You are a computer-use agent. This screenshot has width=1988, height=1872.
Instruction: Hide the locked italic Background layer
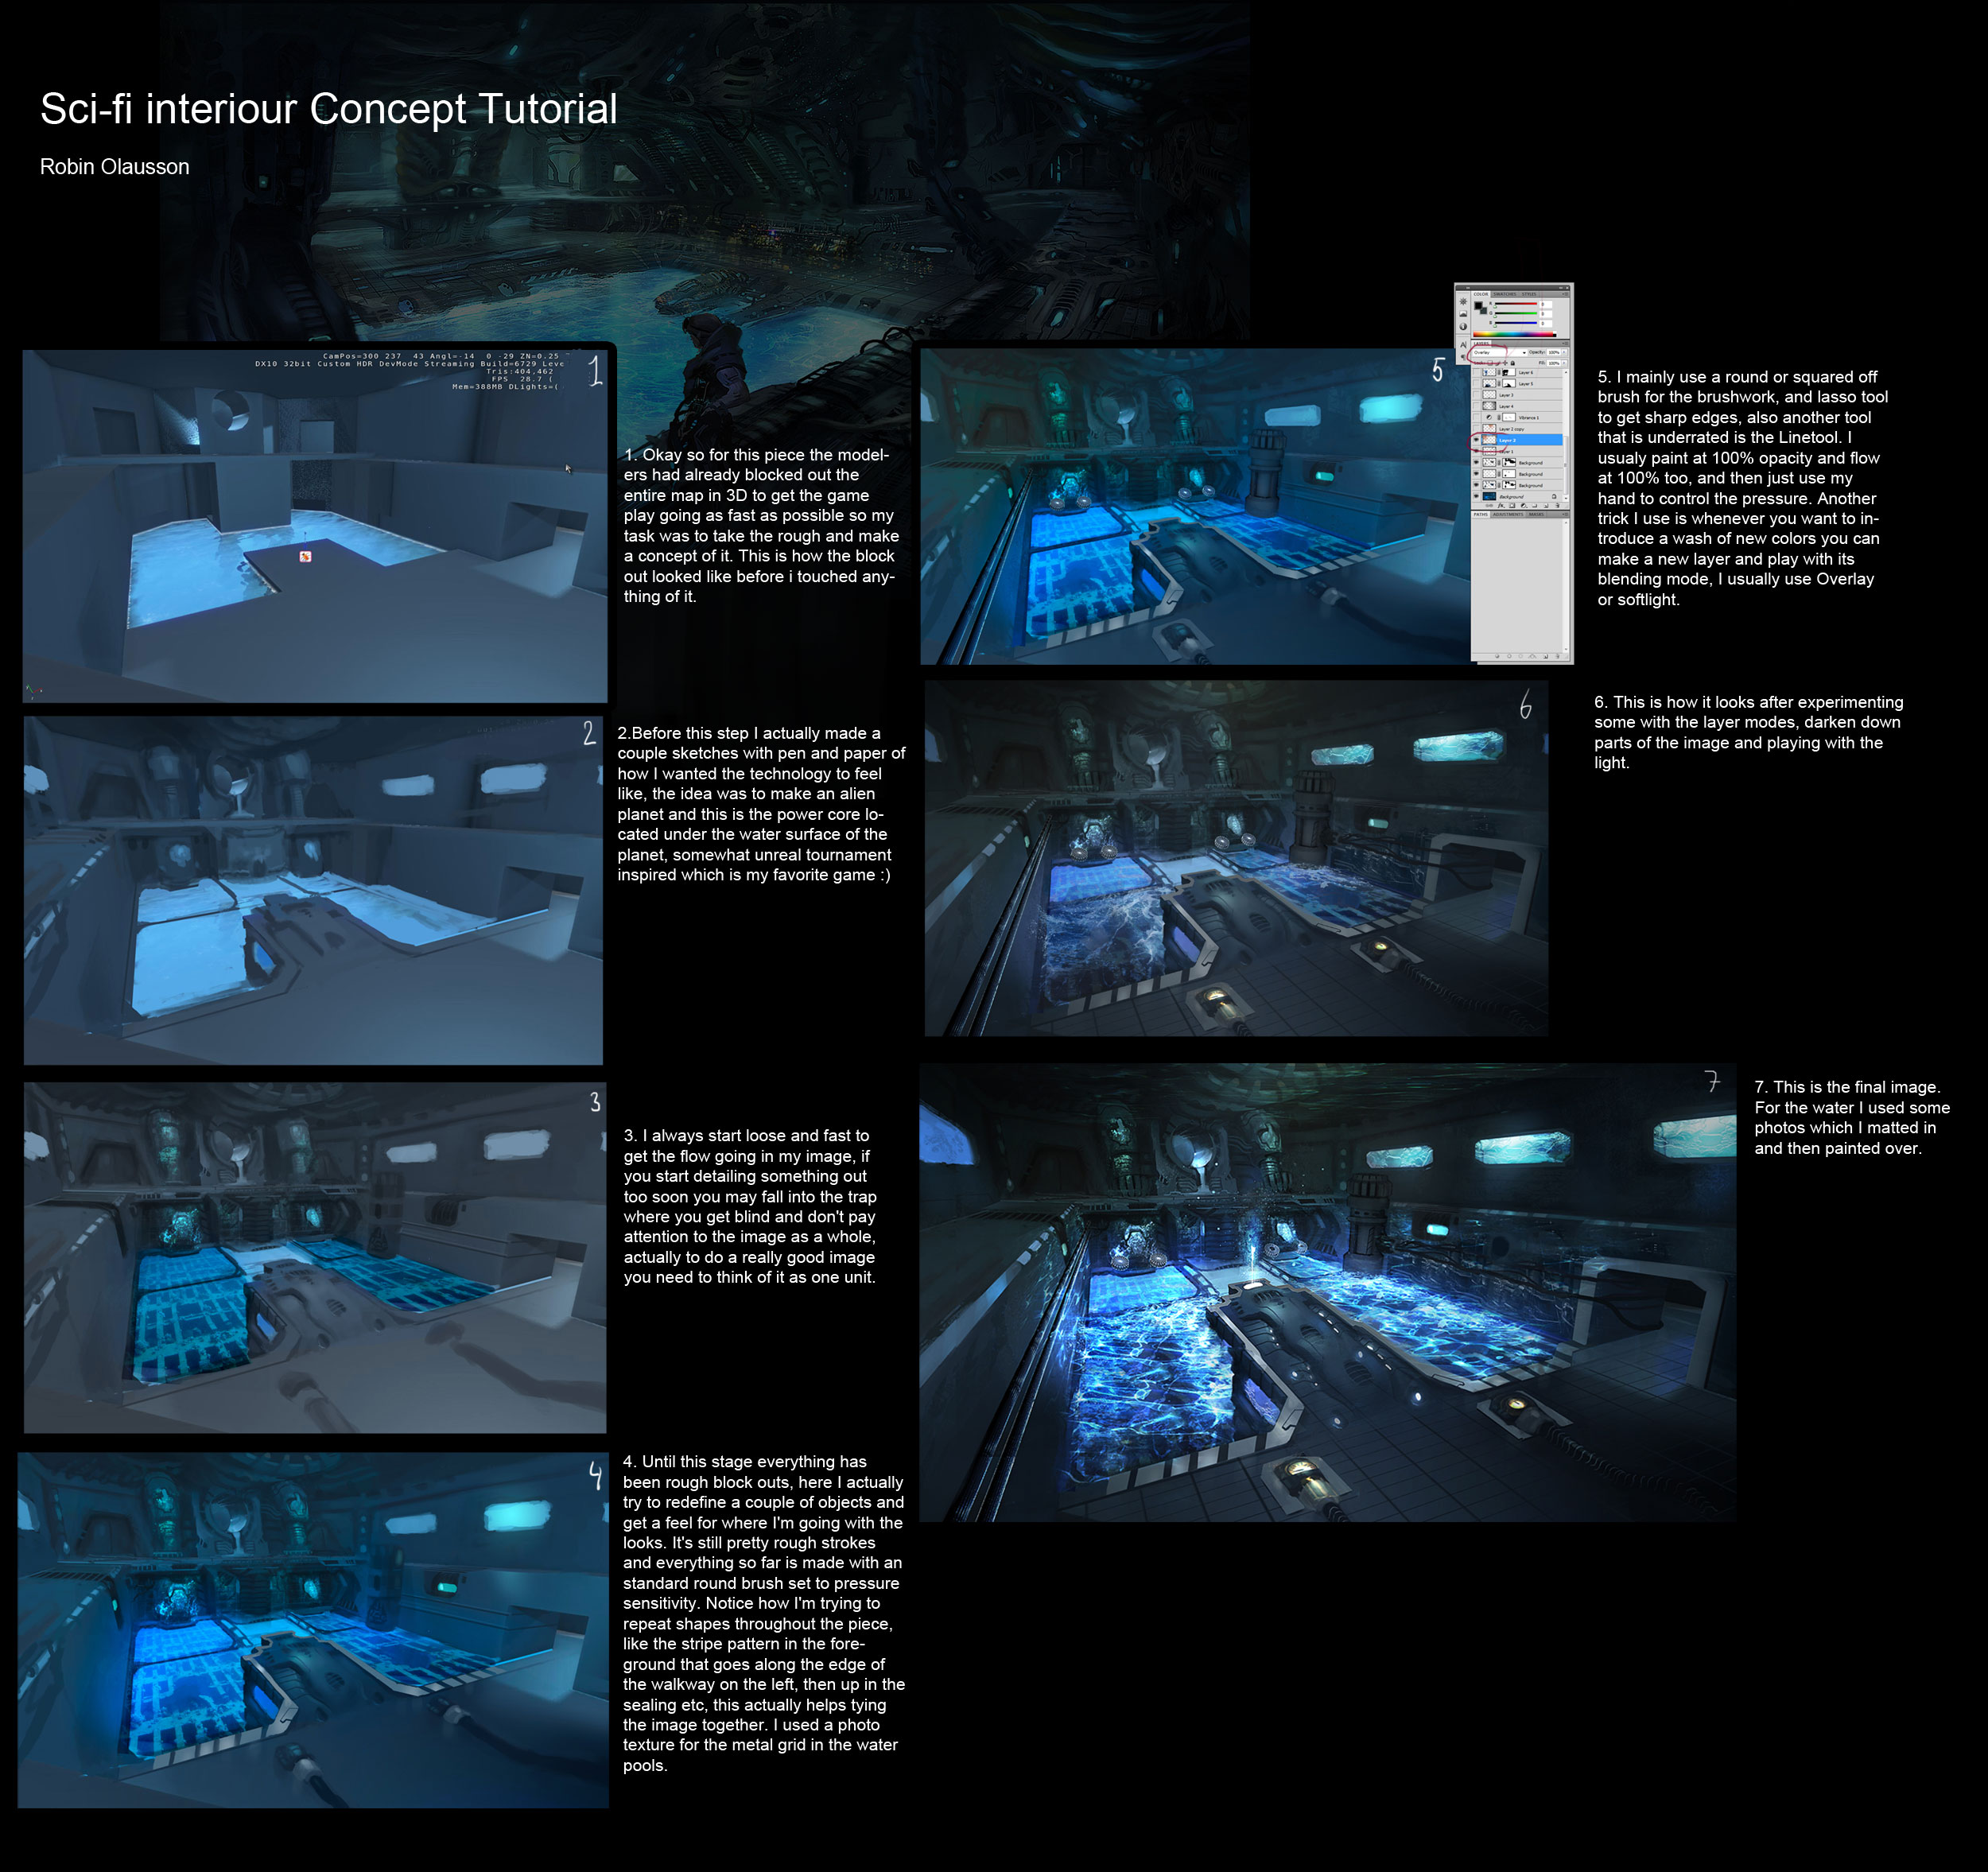[1477, 497]
